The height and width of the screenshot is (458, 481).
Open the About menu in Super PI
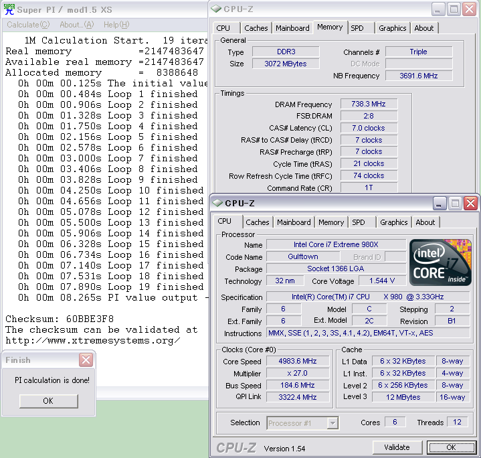pos(77,25)
